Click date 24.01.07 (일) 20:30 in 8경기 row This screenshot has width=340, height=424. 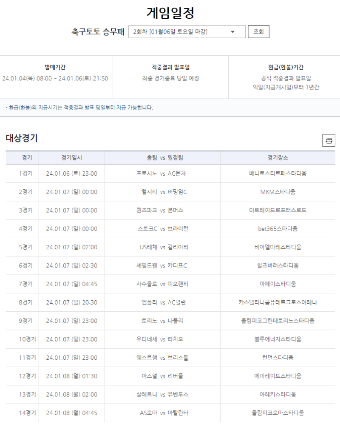click(72, 302)
